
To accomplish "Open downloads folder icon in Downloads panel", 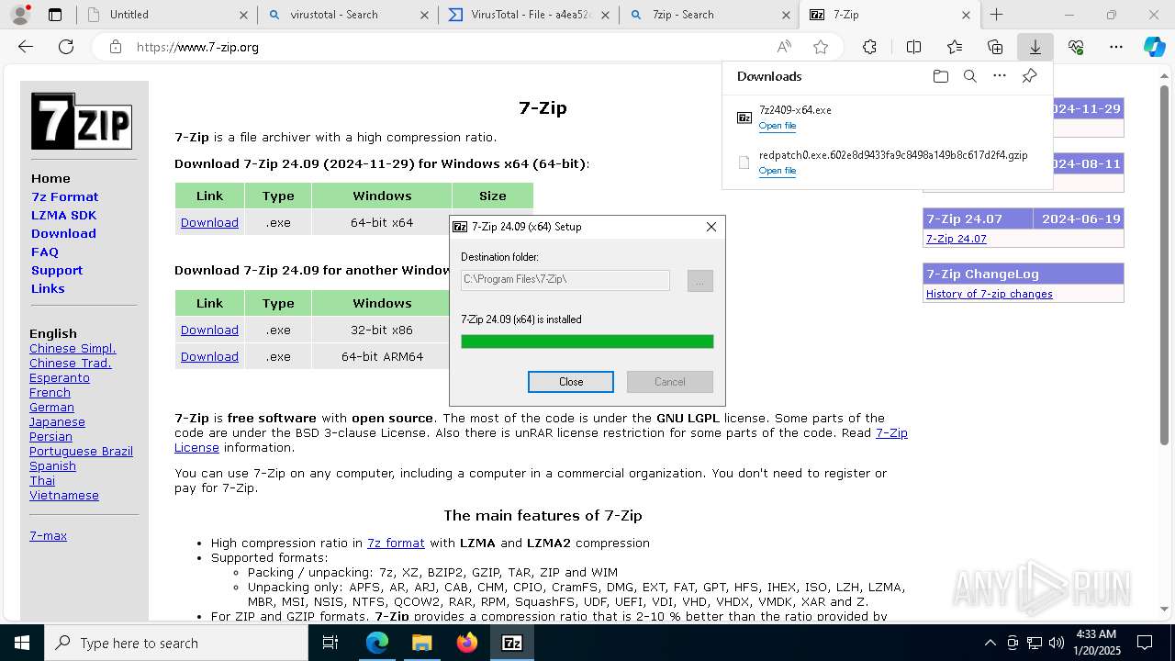I will (x=940, y=76).
